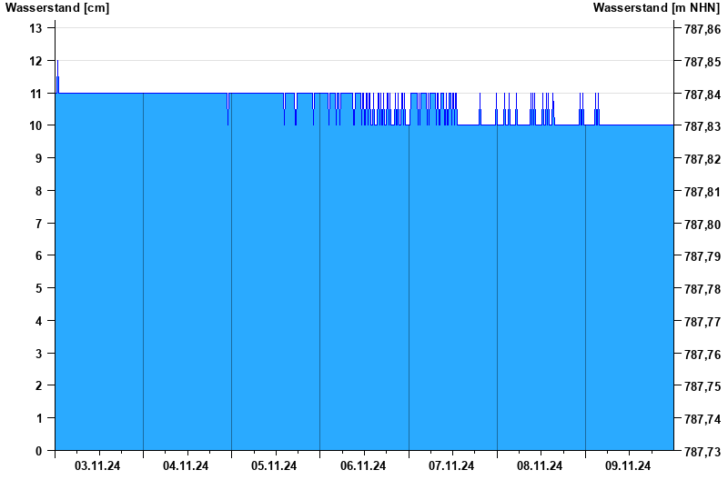Click the 0 tick on left axis
728x500 pixels.
[x=39, y=451]
